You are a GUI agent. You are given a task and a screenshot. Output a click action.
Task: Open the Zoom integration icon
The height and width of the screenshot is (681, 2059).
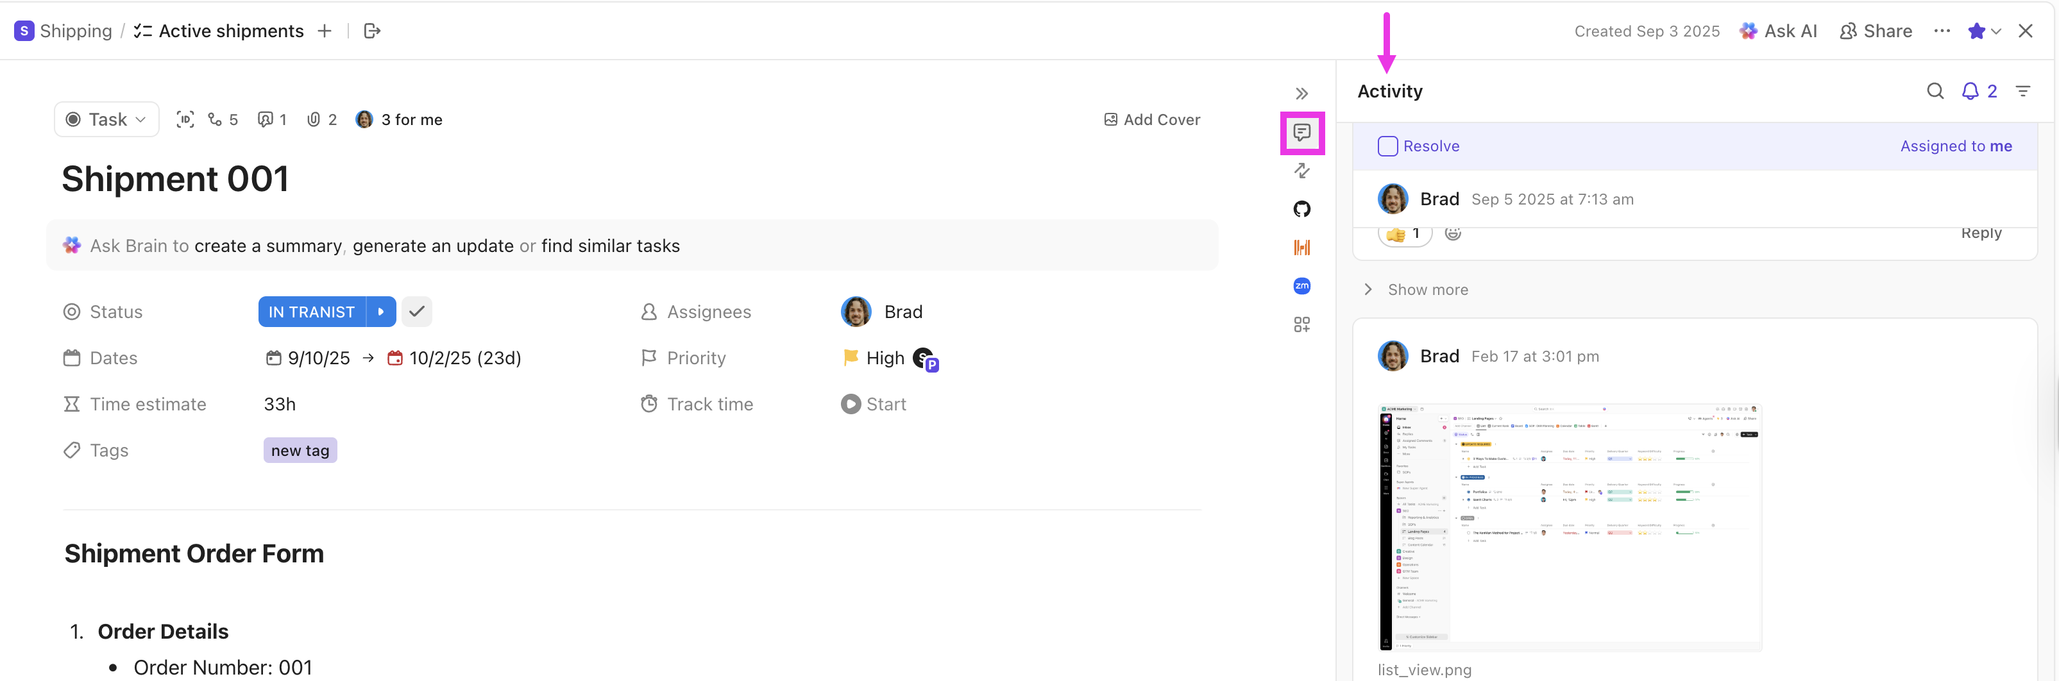pyautogui.click(x=1302, y=285)
